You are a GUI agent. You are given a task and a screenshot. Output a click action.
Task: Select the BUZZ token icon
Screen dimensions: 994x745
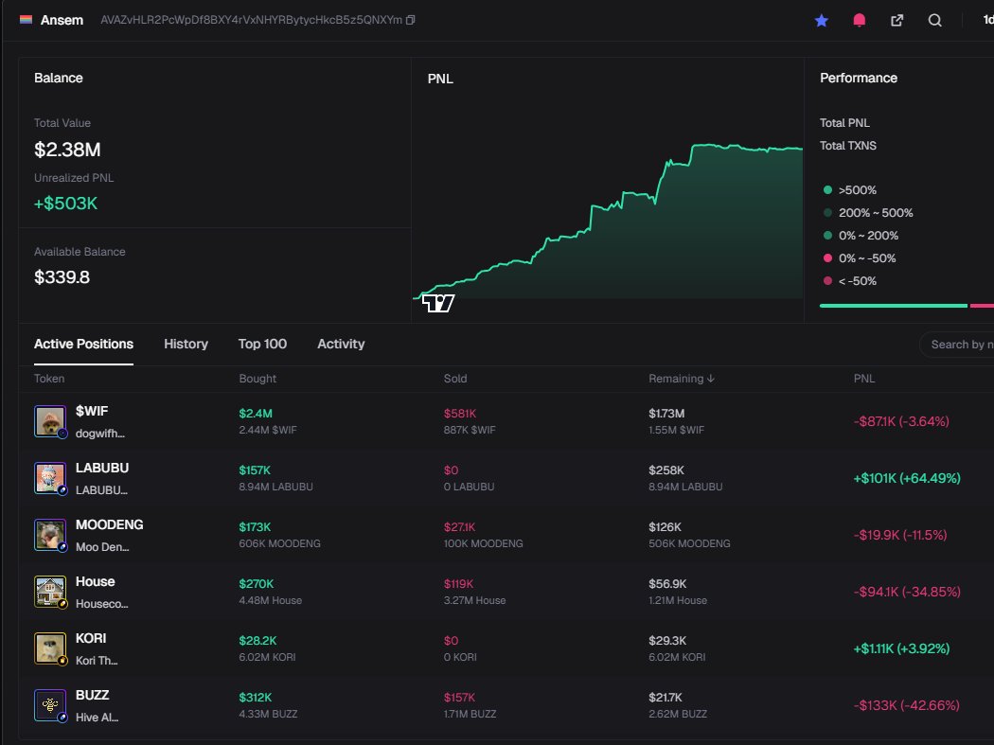click(x=50, y=703)
